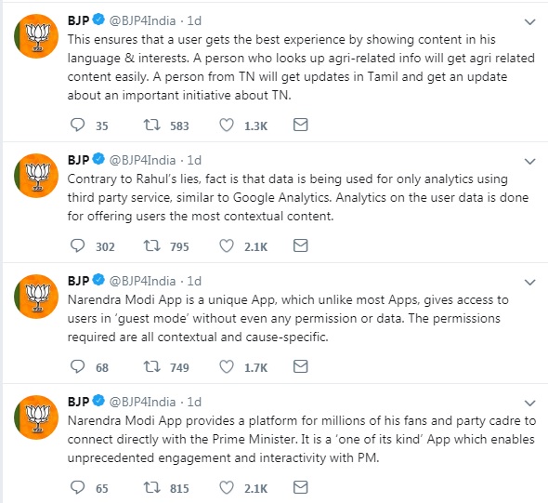Screen dimensions: 548x503
Task: Like the tweet about Tamil updates
Action: tap(227, 125)
